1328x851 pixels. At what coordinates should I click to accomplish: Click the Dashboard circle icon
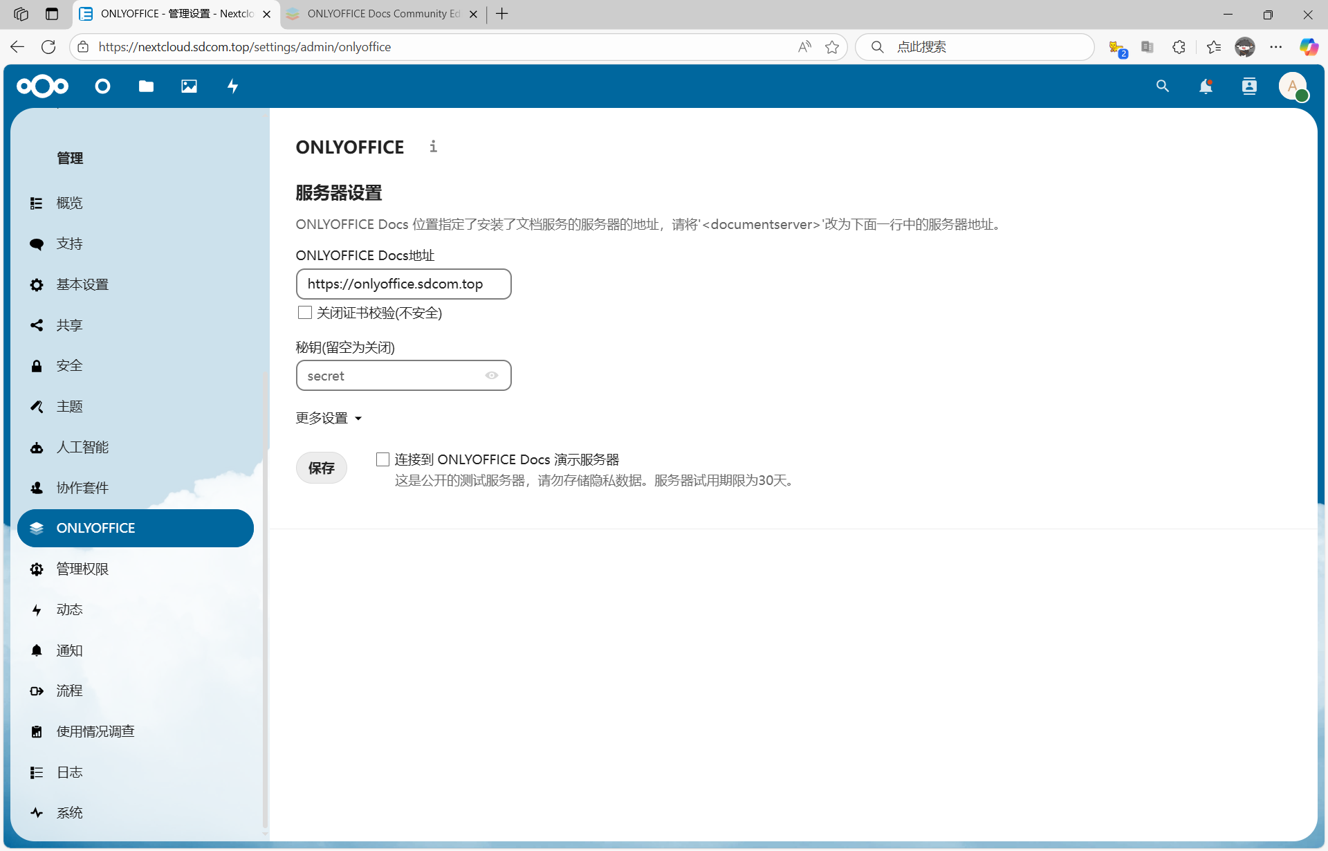(103, 86)
